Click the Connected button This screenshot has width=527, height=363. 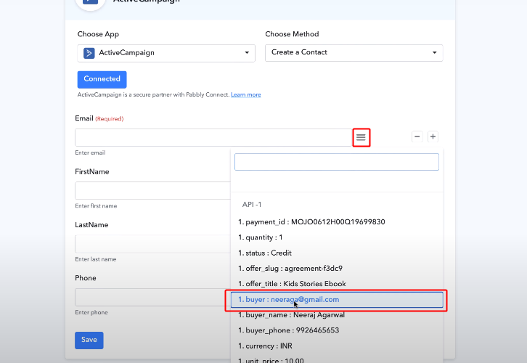(x=102, y=79)
